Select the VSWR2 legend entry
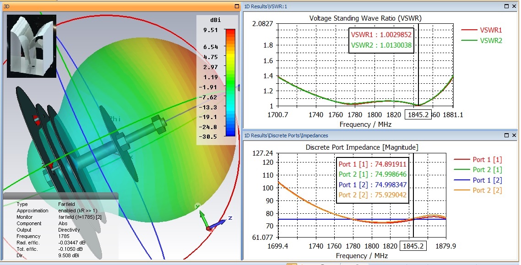This screenshot has height=265, width=521. click(482, 41)
